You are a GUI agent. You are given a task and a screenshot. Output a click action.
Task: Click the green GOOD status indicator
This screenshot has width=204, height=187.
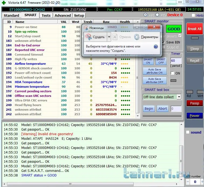tap(174, 29)
